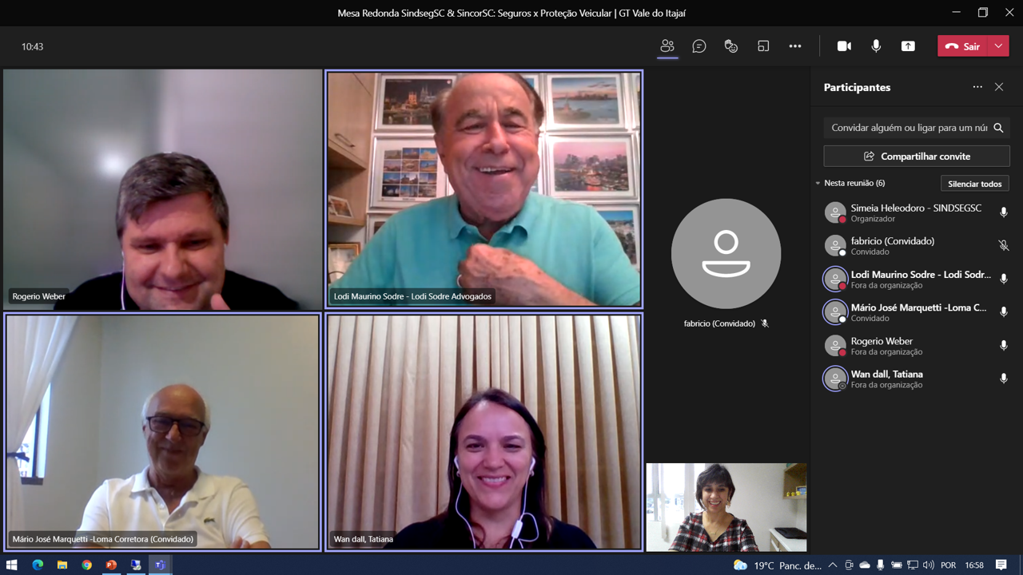The height and width of the screenshot is (575, 1023).
Task: Open the more options menu in Participantes header
Action: click(x=977, y=87)
